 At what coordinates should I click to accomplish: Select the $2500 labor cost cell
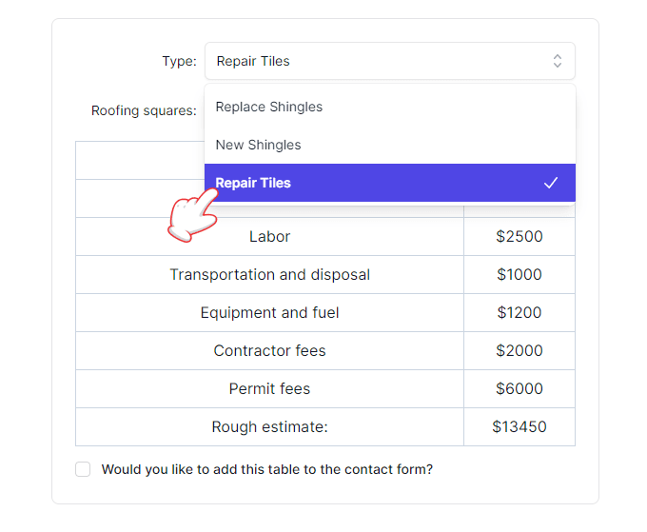click(x=520, y=236)
